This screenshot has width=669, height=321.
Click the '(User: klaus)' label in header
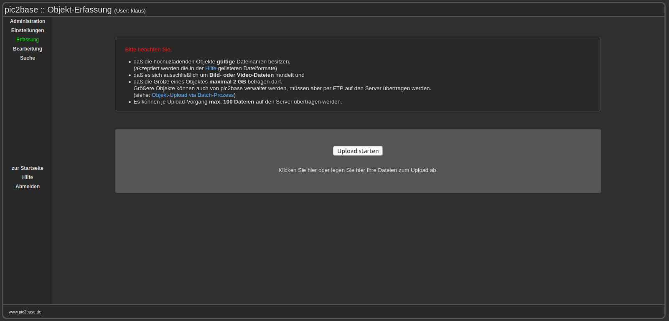point(130,11)
